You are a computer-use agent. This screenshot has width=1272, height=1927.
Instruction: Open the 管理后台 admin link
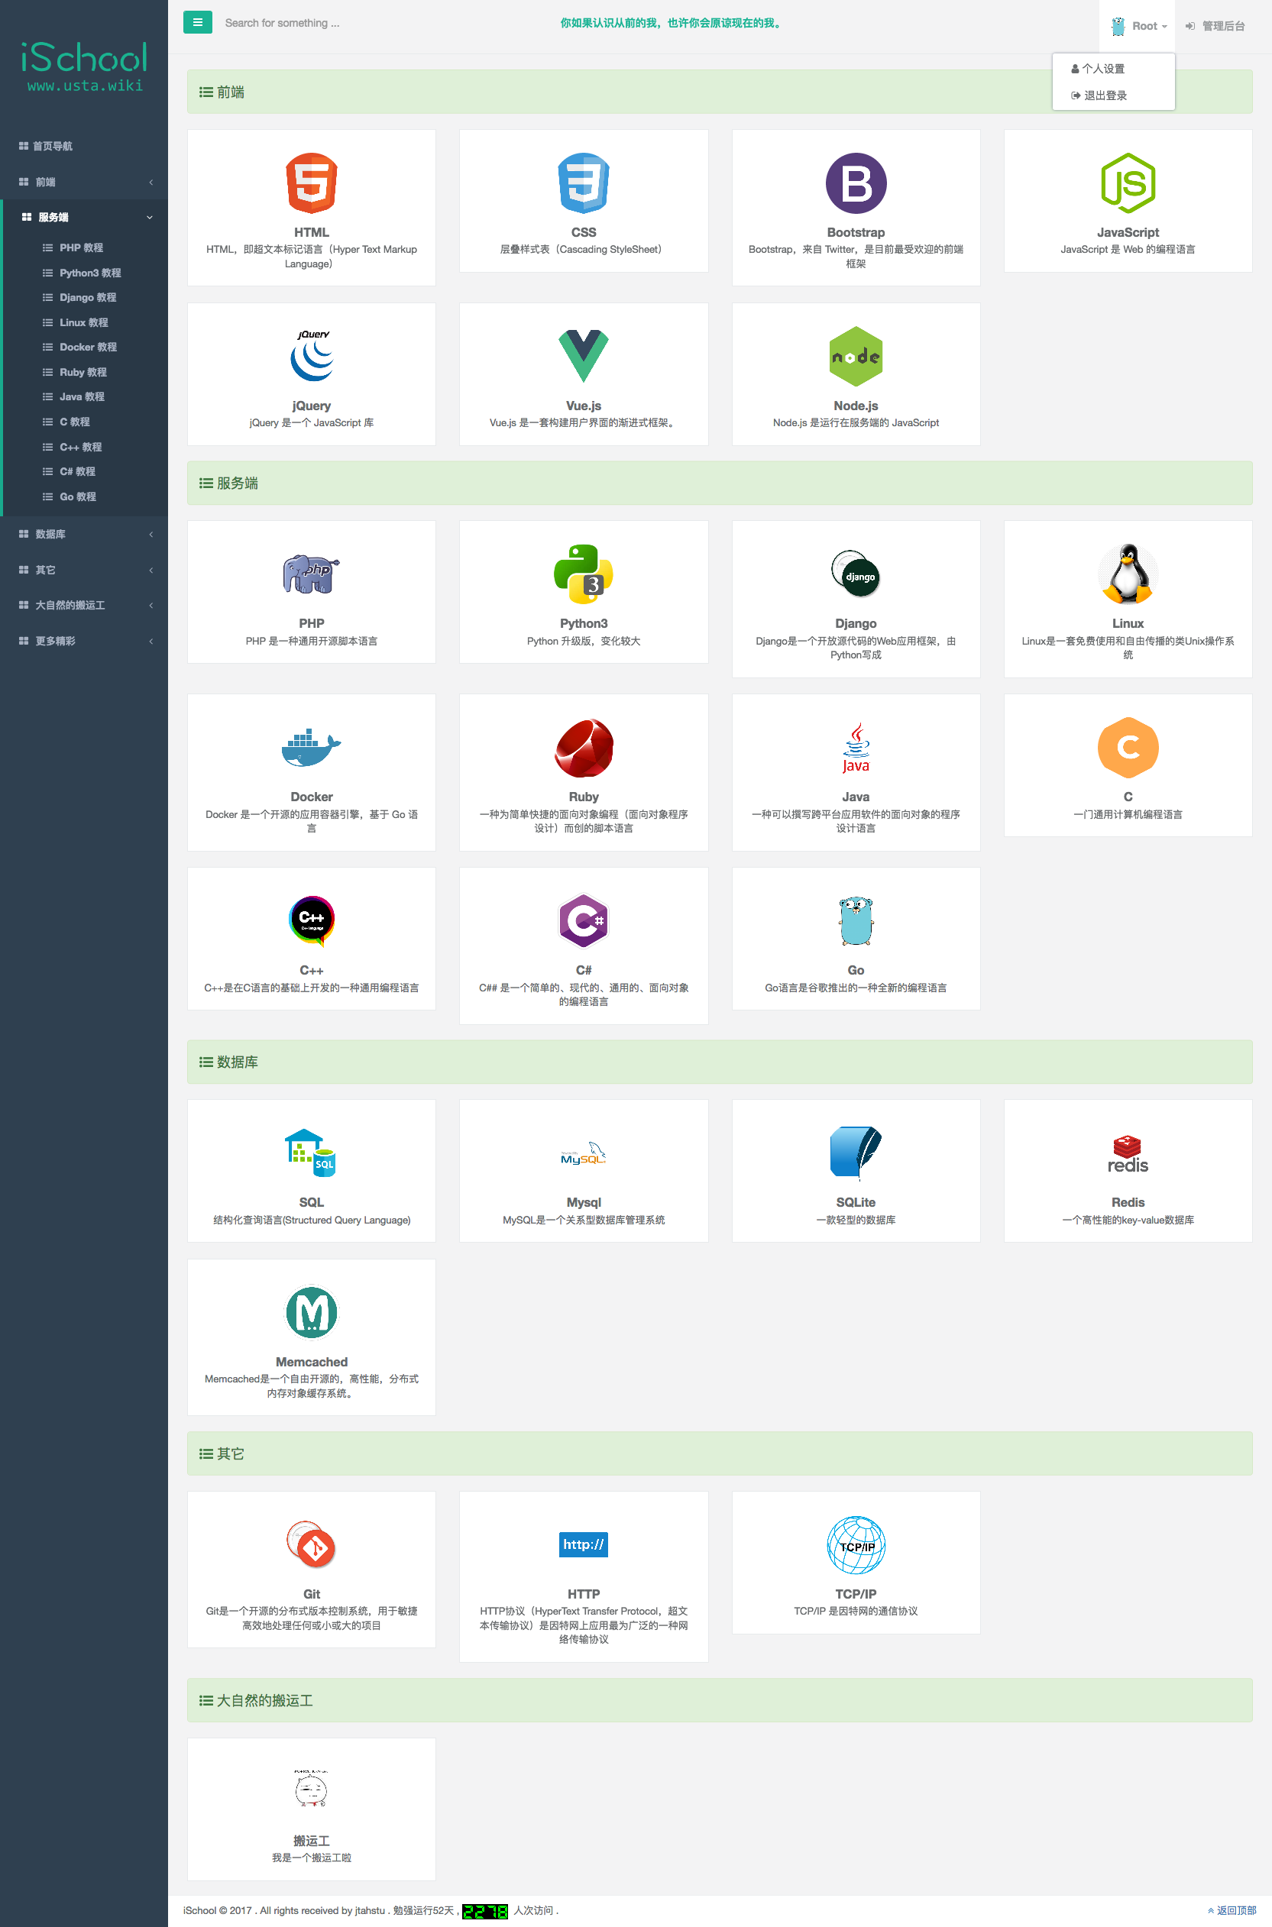[x=1215, y=26]
